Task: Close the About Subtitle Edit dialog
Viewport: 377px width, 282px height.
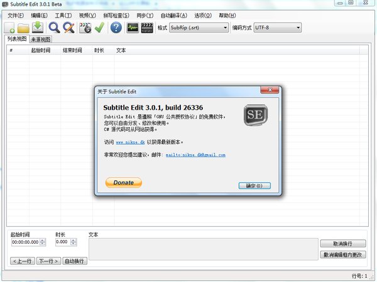Action: click(x=270, y=90)
